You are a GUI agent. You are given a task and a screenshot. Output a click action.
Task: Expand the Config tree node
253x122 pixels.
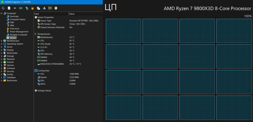(x=2, y=74)
